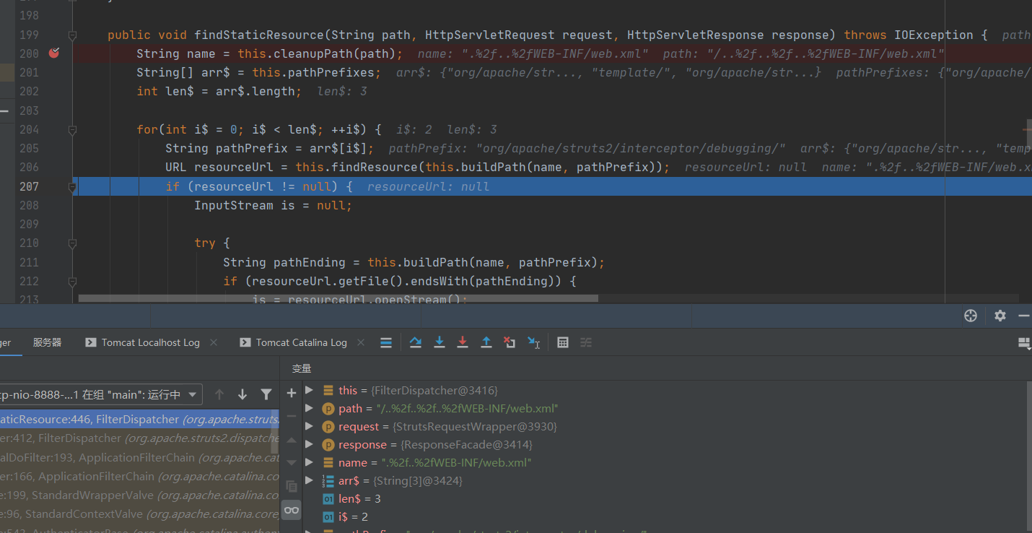Screen dimensions: 1032x533
Task: Switch to Tomcat Localhost Log tab
Action: 143,342
